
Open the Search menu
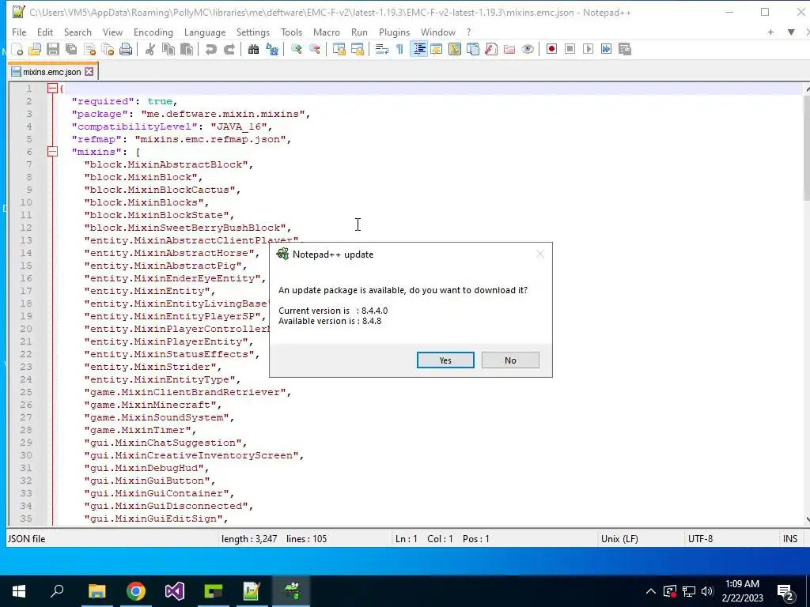tap(78, 32)
